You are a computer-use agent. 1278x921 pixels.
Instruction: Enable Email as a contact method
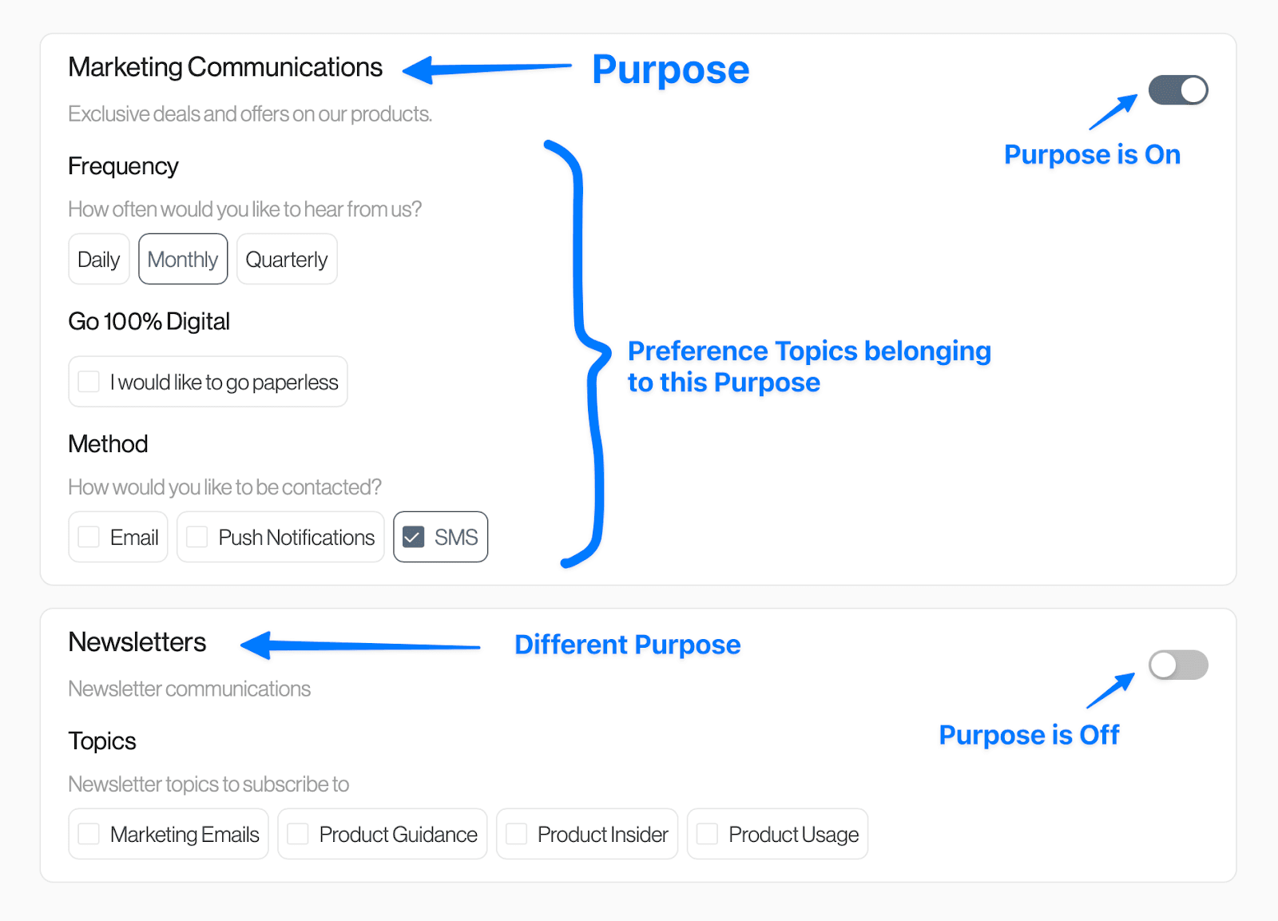tap(89, 537)
